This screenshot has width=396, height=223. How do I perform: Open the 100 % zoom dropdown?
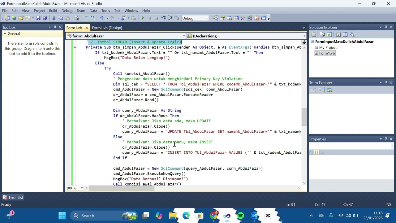point(82,188)
